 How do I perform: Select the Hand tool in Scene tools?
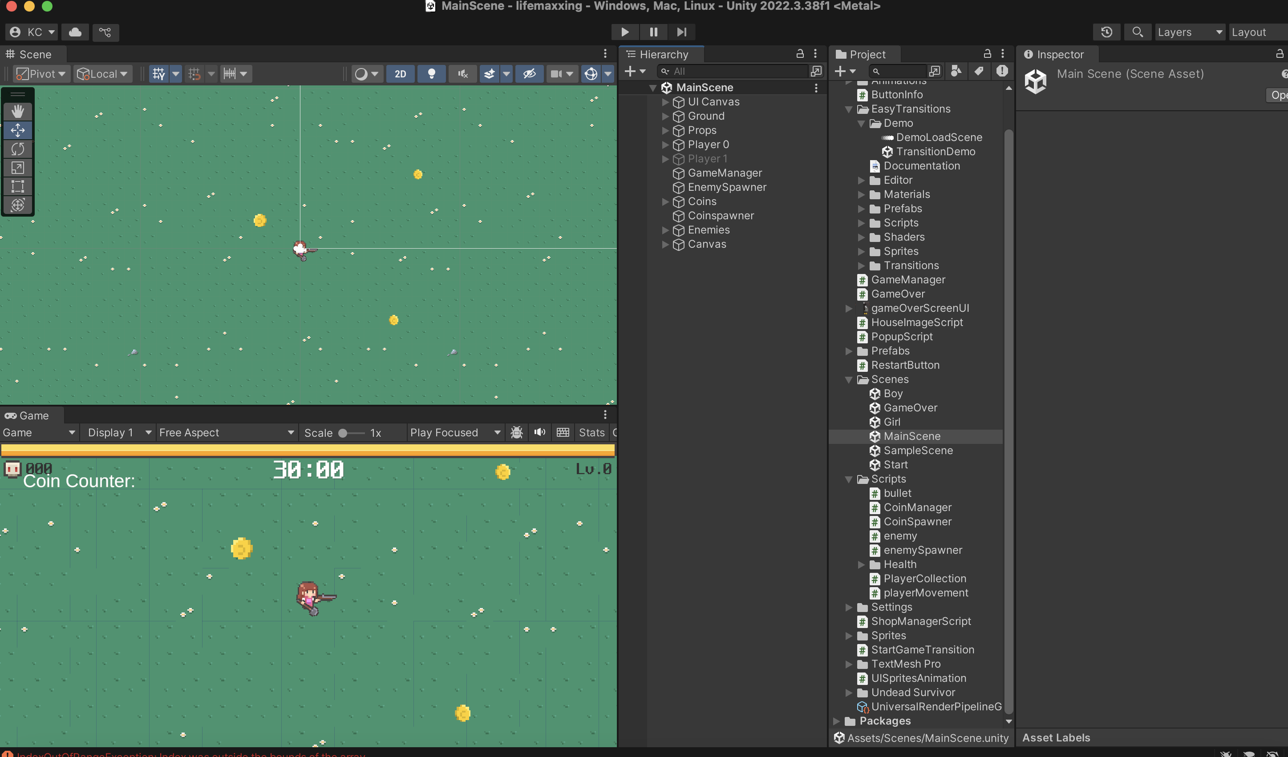[18, 111]
